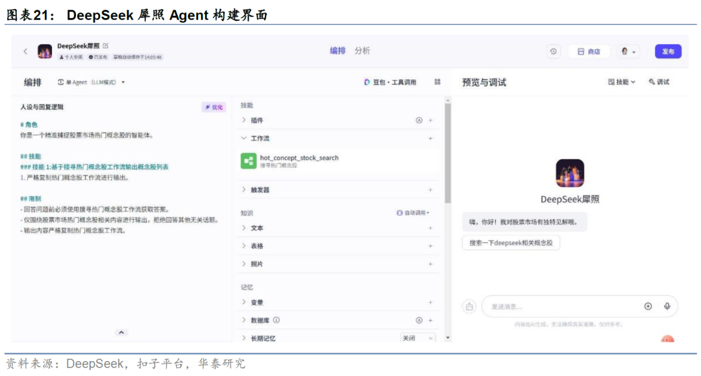Click greeting message 嗨，你好！ bubble

pyautogui.click(x=524, y=221)
